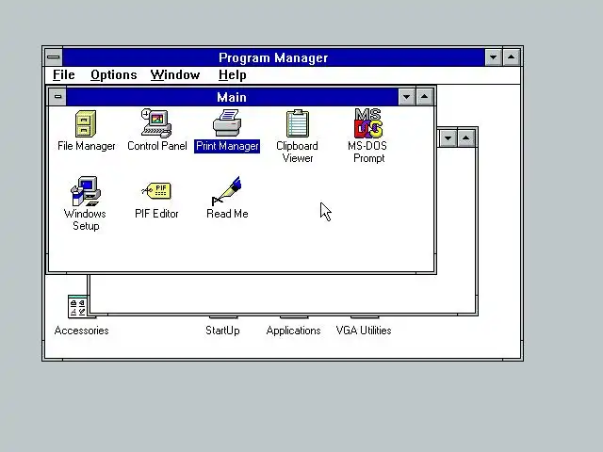Screen dimensions: 603x452
Task: Minimize the group window behind Main
Action: click(448, 138)
